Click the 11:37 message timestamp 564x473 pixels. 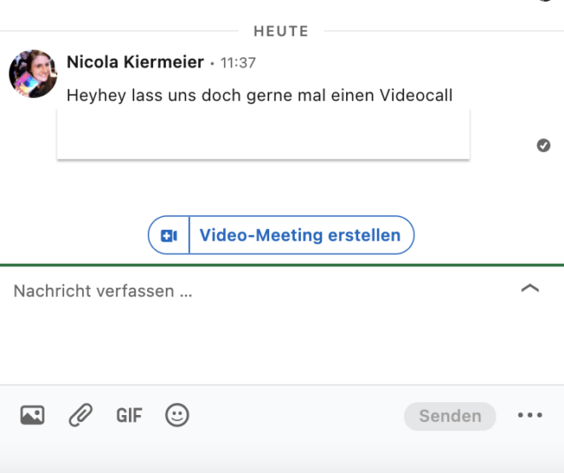(238, 63)
